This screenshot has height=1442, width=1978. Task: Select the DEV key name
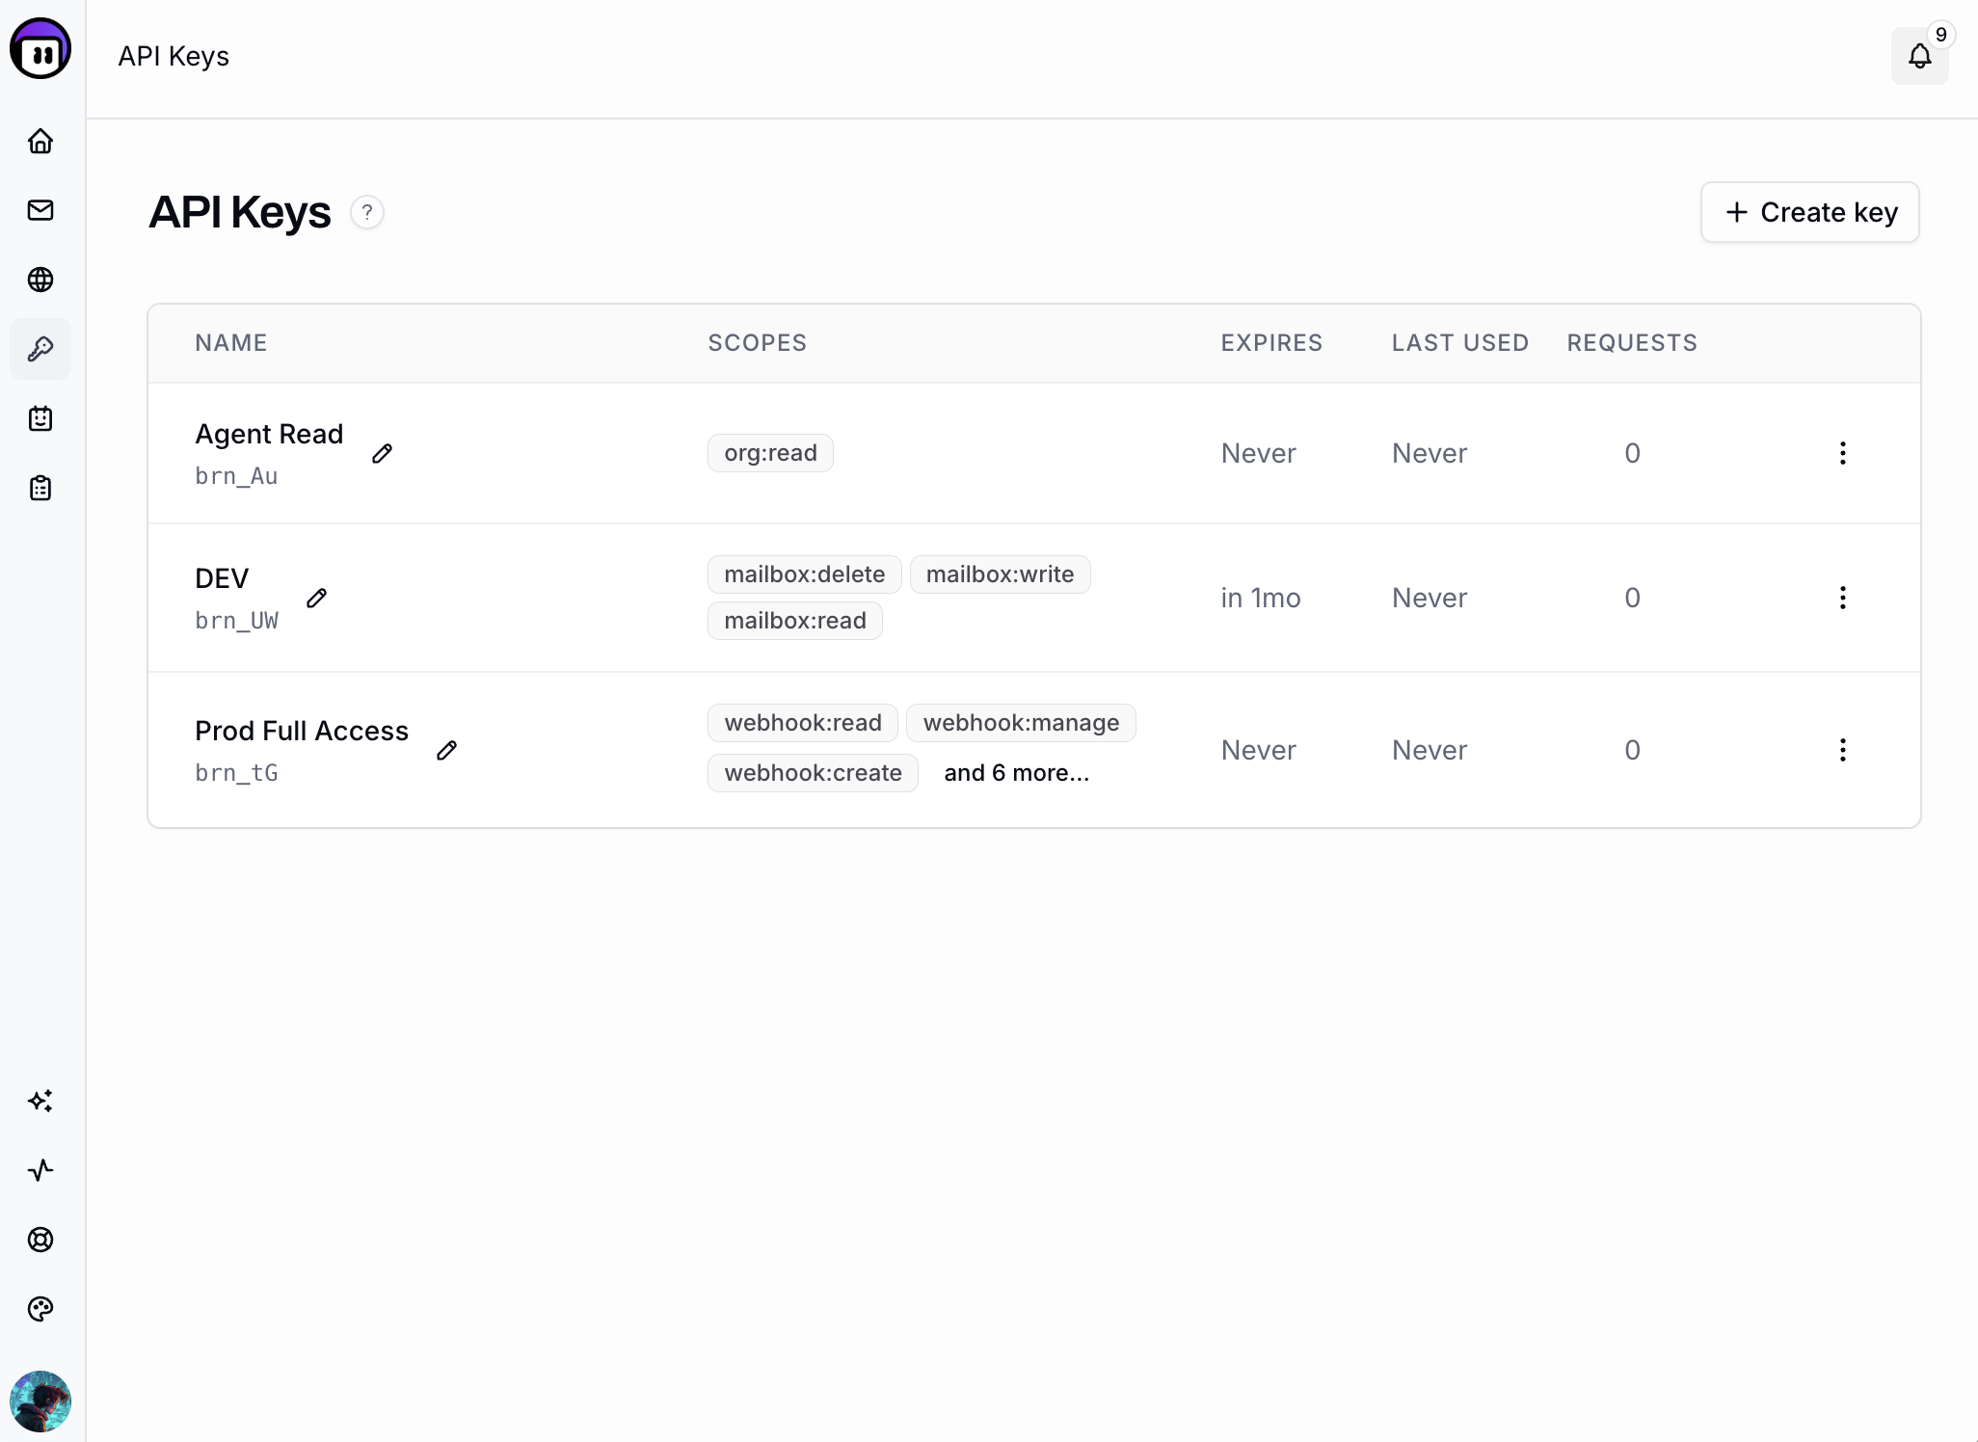[x=222, y=578]
